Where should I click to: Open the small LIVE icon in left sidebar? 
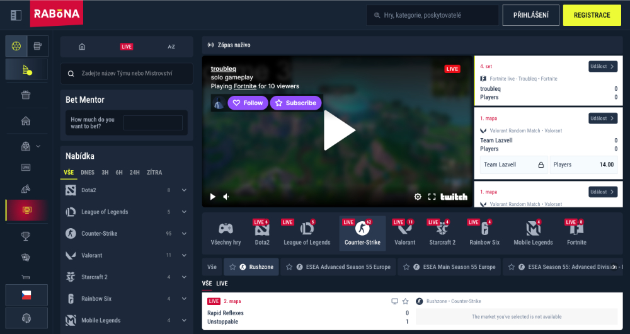coord(26,167)
